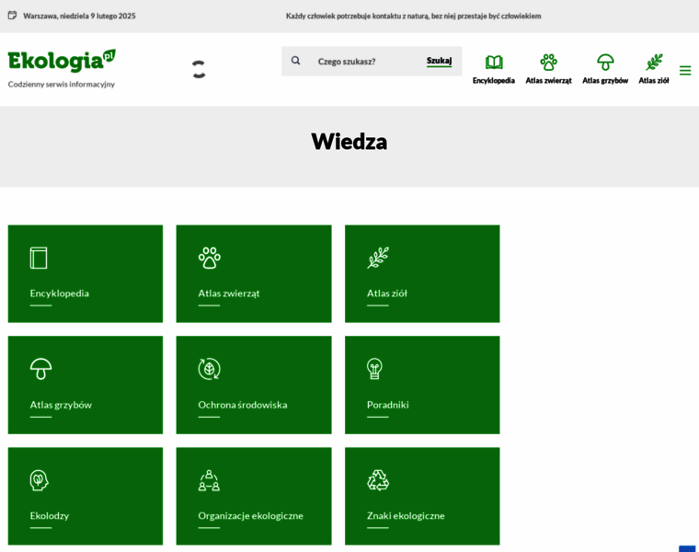Click the herb sprig icon on the Atlas ziół tile

click(378, 258)
